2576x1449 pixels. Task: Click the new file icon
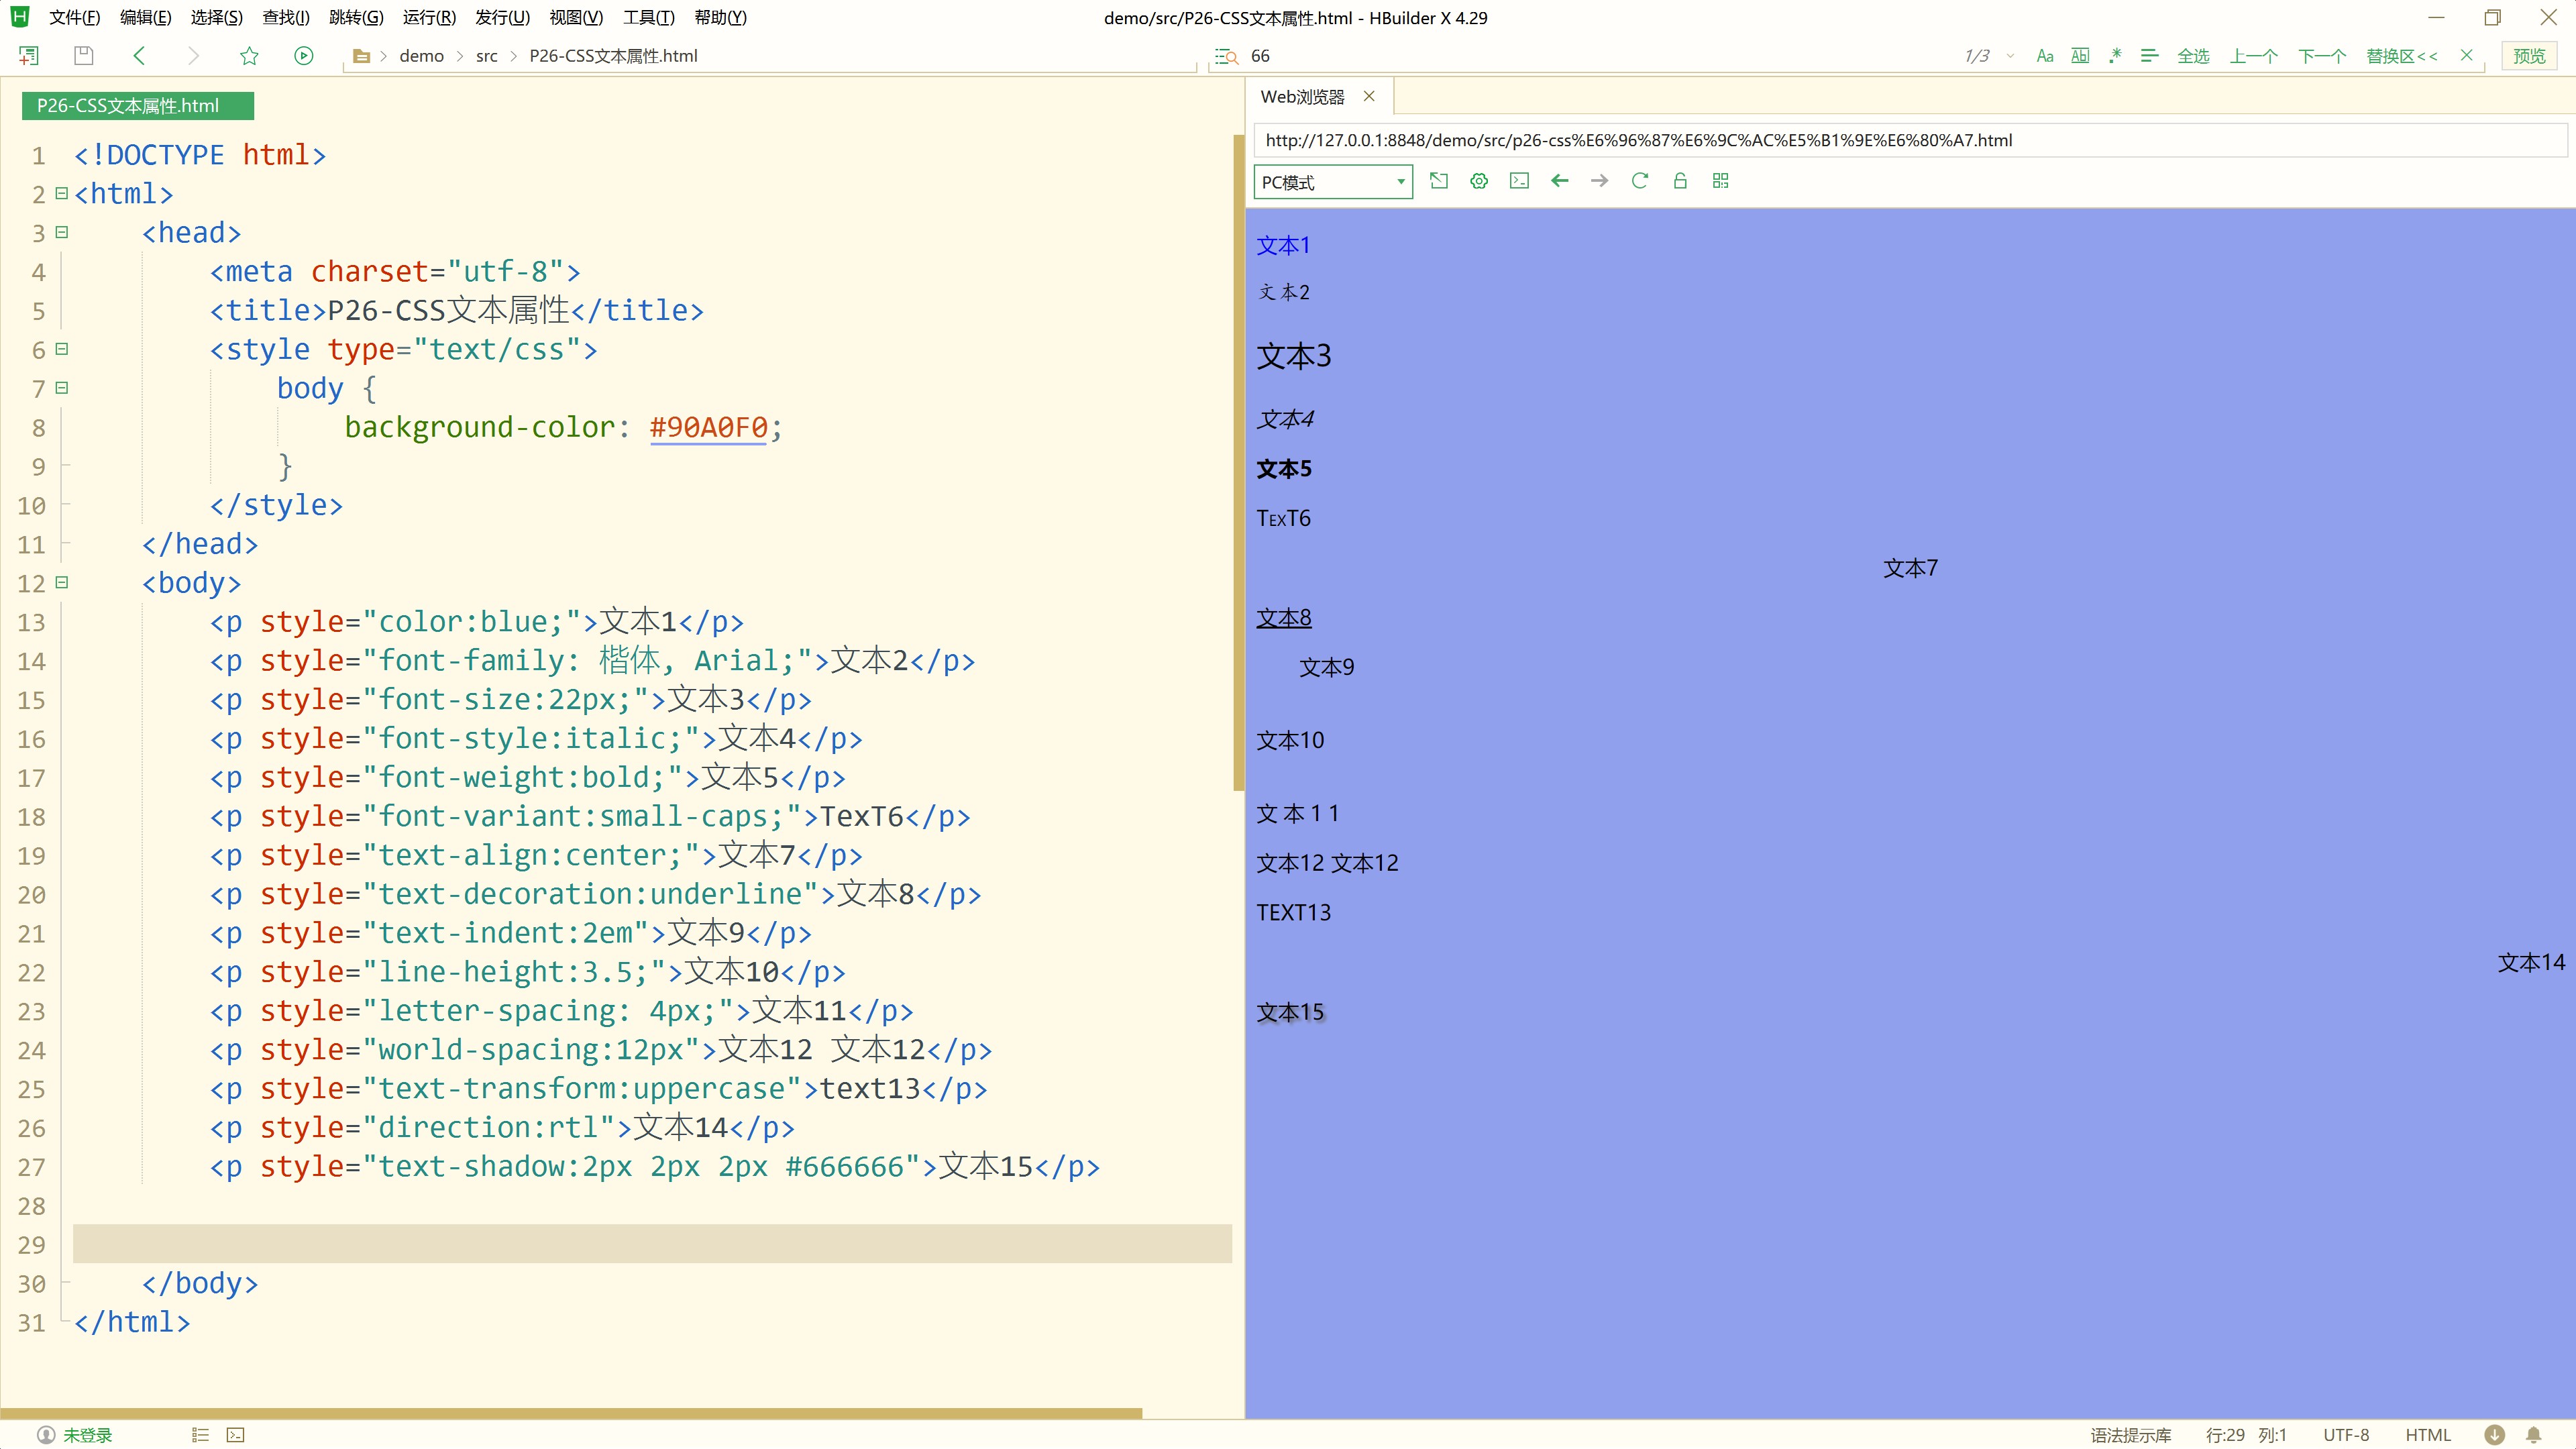[x=28, y=55]
